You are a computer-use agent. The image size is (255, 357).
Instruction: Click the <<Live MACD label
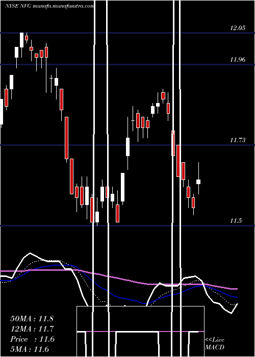point(215,343)
